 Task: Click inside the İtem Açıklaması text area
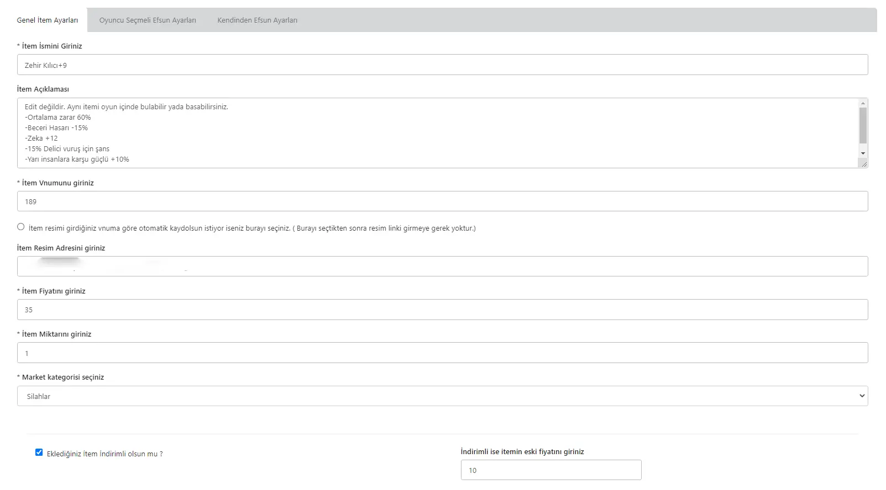pos(437,133)
